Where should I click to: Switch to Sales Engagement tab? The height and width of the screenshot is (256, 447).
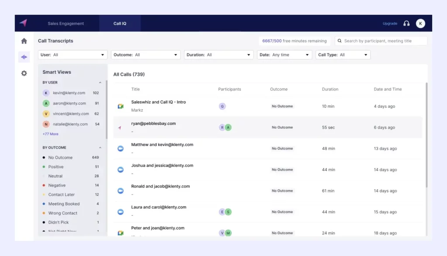click(x=65, y=24)
